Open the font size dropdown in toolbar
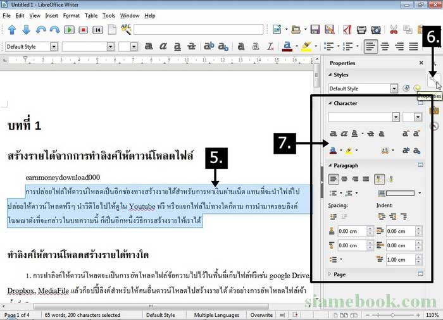This screenshot has height=320, width=443. [x=134, y=47]
